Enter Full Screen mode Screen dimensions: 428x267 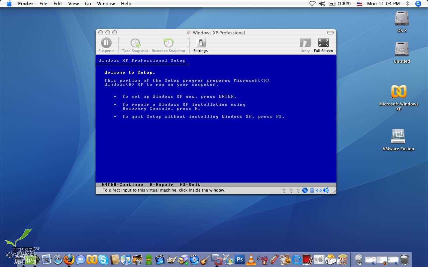pos(323,43)
